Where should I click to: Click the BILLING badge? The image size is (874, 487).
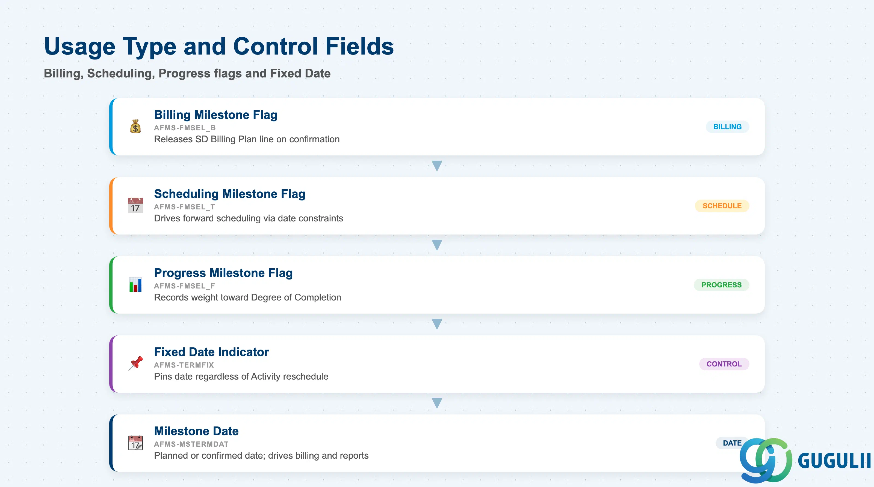727,127
